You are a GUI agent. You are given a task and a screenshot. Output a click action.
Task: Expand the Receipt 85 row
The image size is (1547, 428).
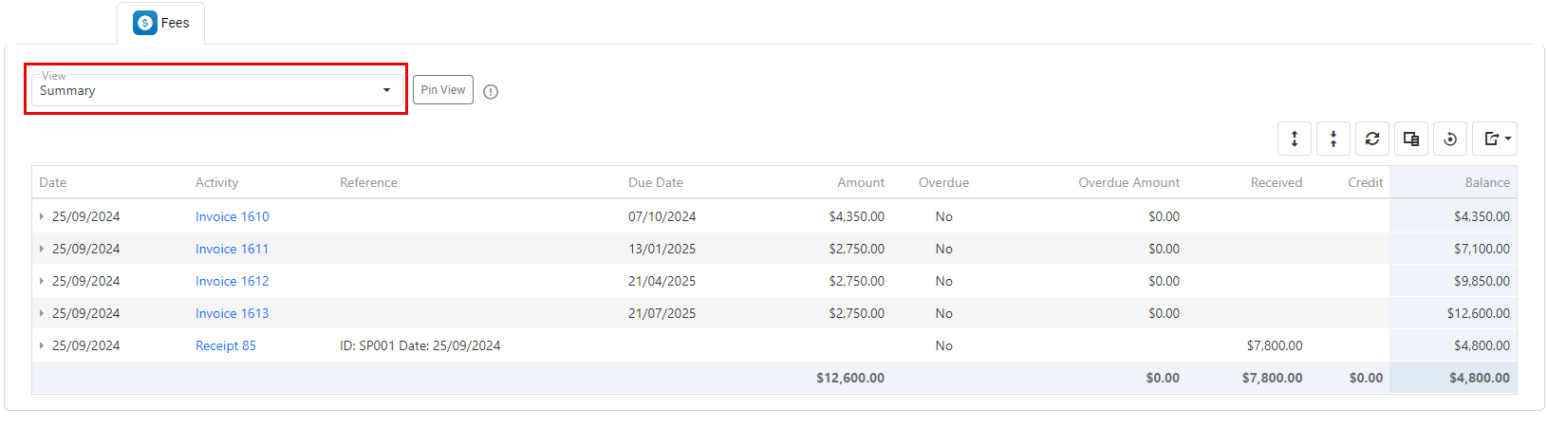(x=42, y=345)
